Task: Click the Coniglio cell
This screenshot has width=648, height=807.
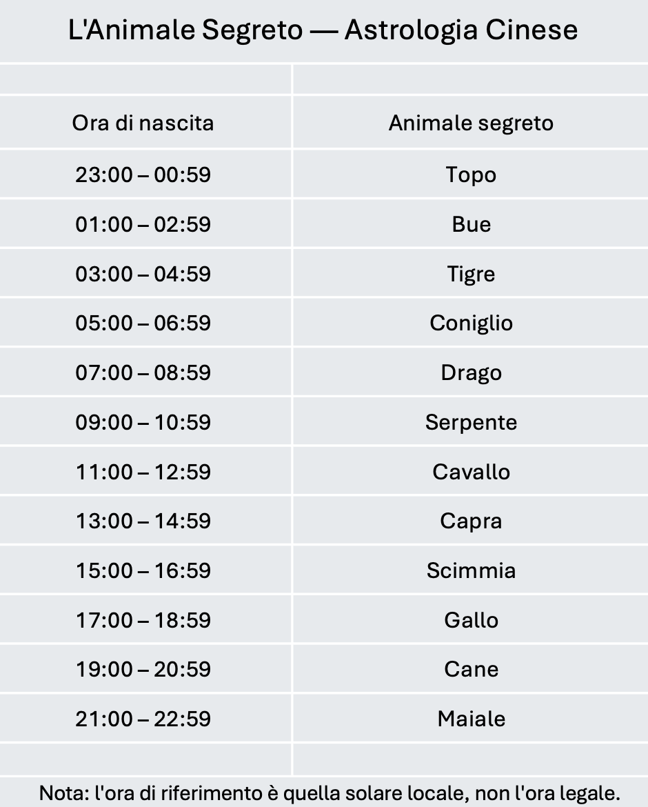Action: 471,323
